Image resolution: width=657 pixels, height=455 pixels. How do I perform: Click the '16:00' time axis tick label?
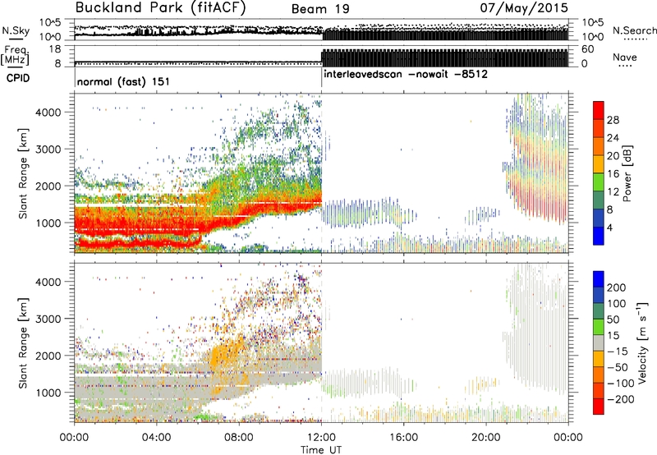tap(403, 438)
